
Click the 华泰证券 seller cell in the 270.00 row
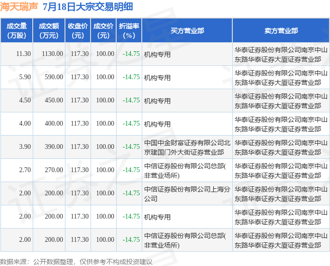coord(281,171)
